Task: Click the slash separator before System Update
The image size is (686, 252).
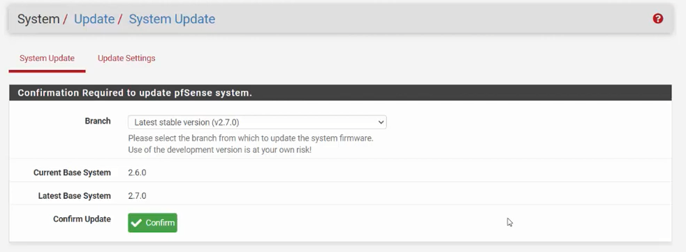Action: tap(120, 20)
